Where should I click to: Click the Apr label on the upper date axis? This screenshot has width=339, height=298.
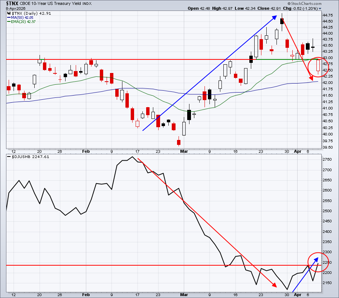coord(298,151)
